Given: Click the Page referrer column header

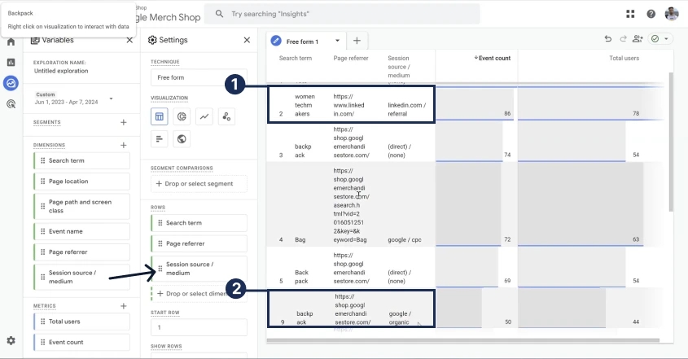Looking at the screenshot, I should coord(351,58).
